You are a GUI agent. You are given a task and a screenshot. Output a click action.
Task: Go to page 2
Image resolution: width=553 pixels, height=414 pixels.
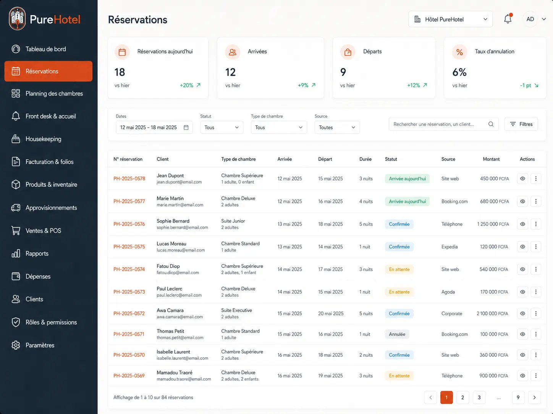[x=462, y=397]
